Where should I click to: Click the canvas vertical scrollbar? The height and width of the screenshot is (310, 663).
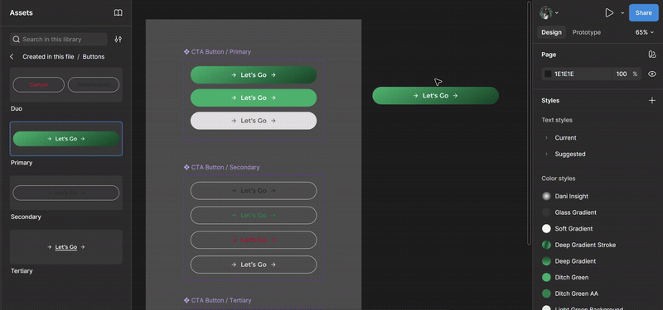click(x=529, y=122)
